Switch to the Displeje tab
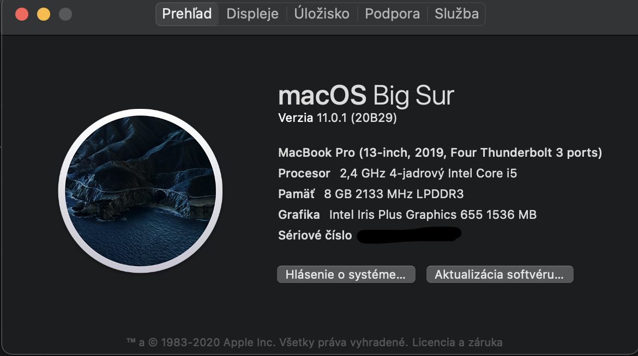This screenshot has height=356, width=638. click(252, 14)
